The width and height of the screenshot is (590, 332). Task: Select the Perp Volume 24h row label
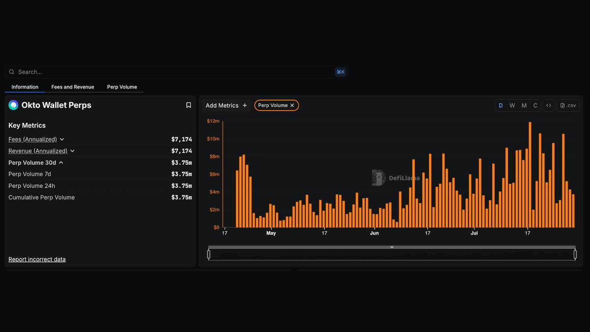(31, 186)
